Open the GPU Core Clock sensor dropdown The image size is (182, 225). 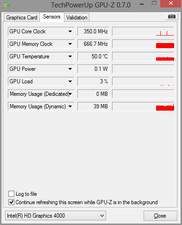pos(70,31)
